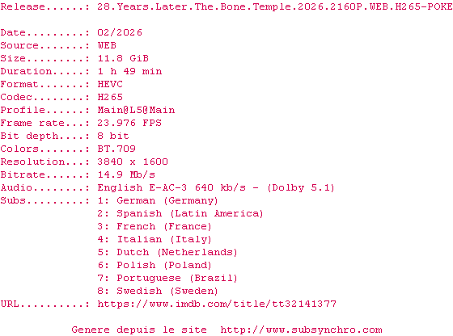Click the Frame rate 23.976 FPS text
The width and height of the screenshot is (453, 336).
[x=129, y=123]
